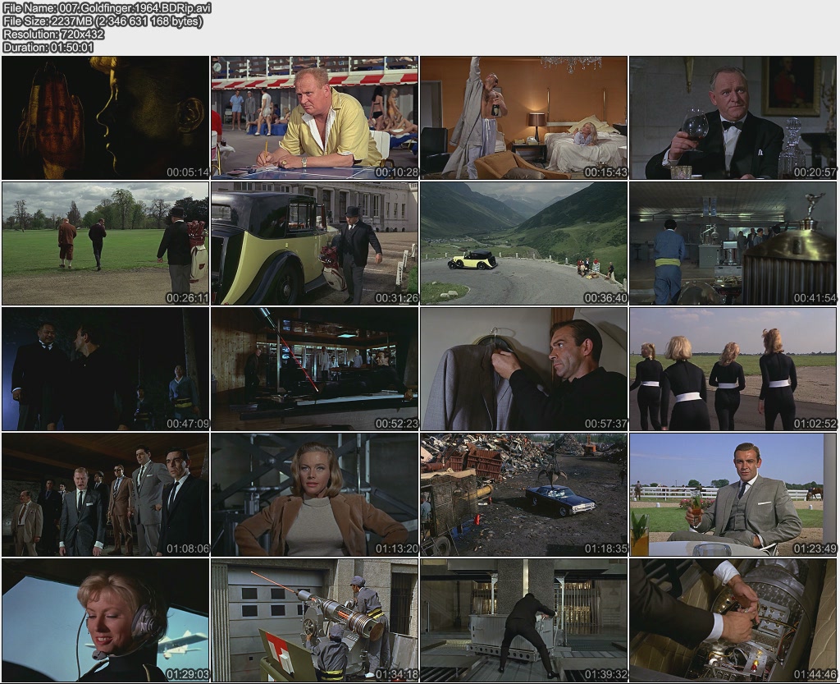Select the frame of man in yellow shirt writing

[x=315, y=117]
